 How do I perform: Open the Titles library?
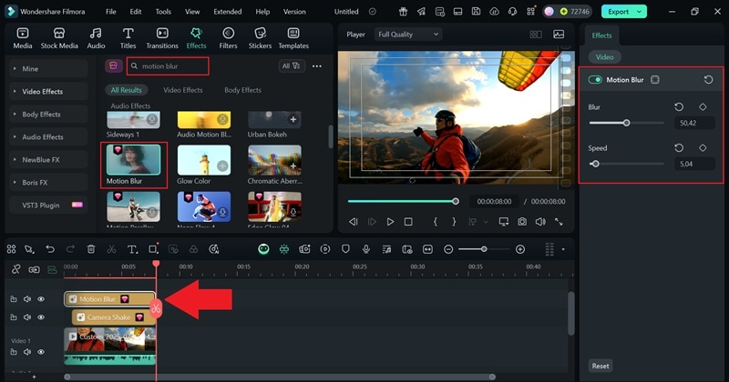click(x=128, y=38)
